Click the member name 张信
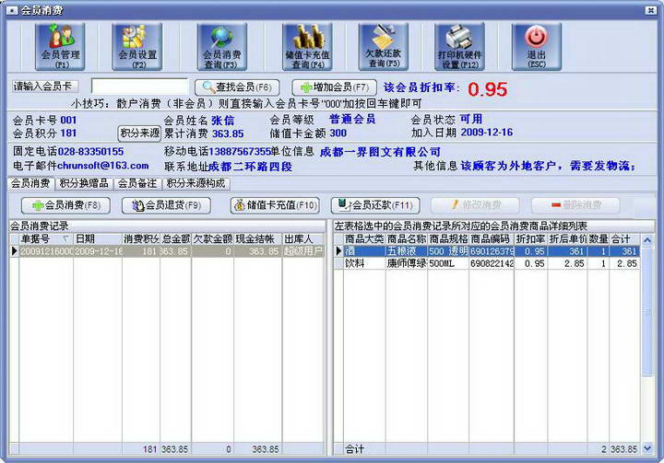Image resolution: width=664 pixels, height=463 pixels. (x=223, y=121)
